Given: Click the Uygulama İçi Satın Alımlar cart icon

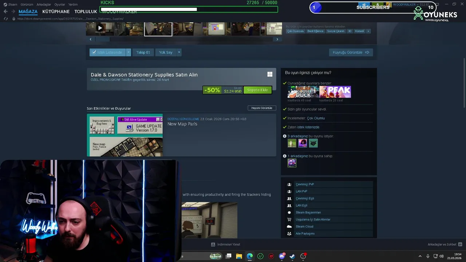Looking at the screenshot, I should point(289,219).
